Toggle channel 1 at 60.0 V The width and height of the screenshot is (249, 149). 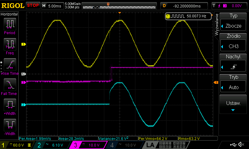coord(17,145)
